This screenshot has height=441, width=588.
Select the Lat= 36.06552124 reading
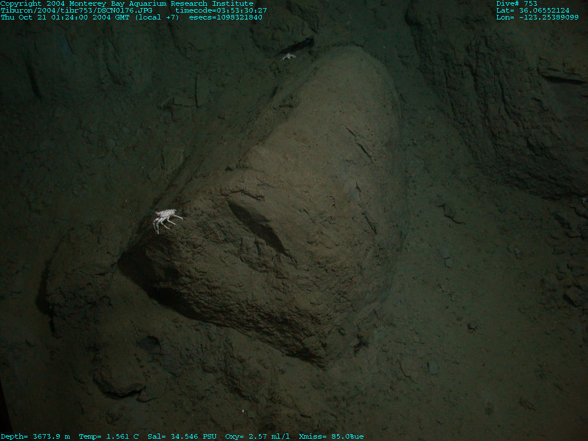click(x=533, y=10)
